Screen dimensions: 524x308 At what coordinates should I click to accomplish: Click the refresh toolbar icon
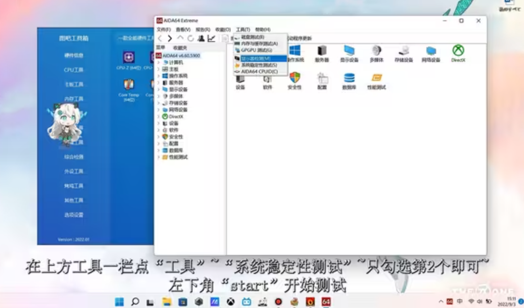pos(190,38)
